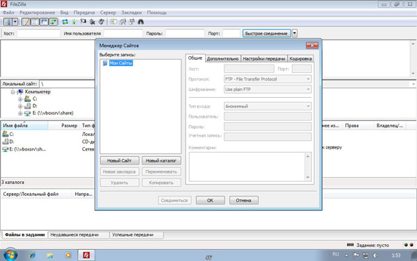
Task: Open the Файл menu
Action: (x=8, y=12)
